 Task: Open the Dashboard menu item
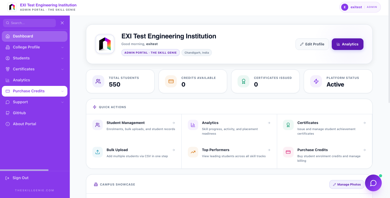tap(34, 36)
